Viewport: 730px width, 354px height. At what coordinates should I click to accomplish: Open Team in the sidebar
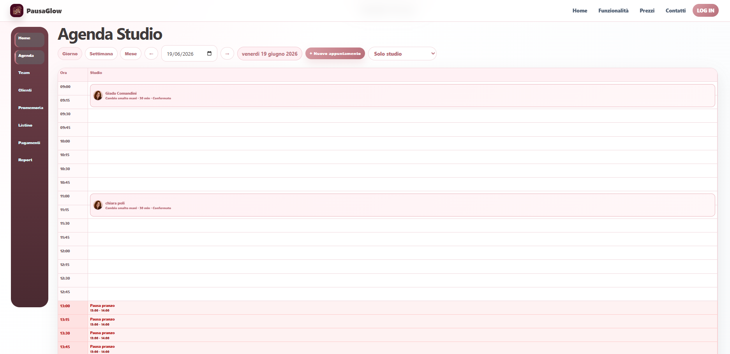coord(29,73)
